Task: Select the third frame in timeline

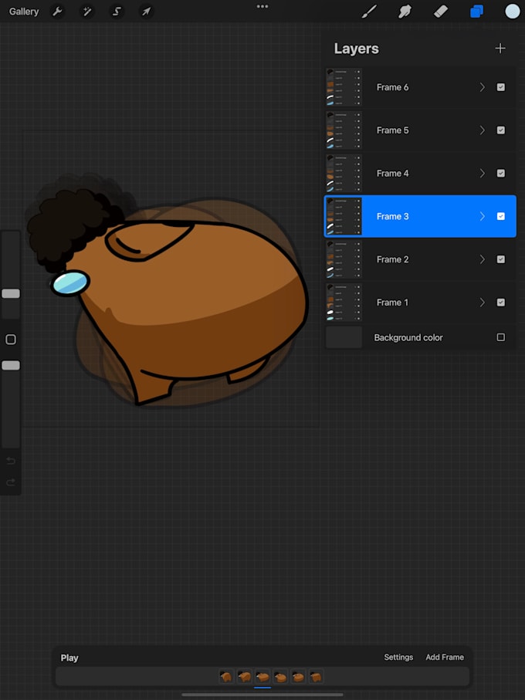Action: tap(262, 676)
